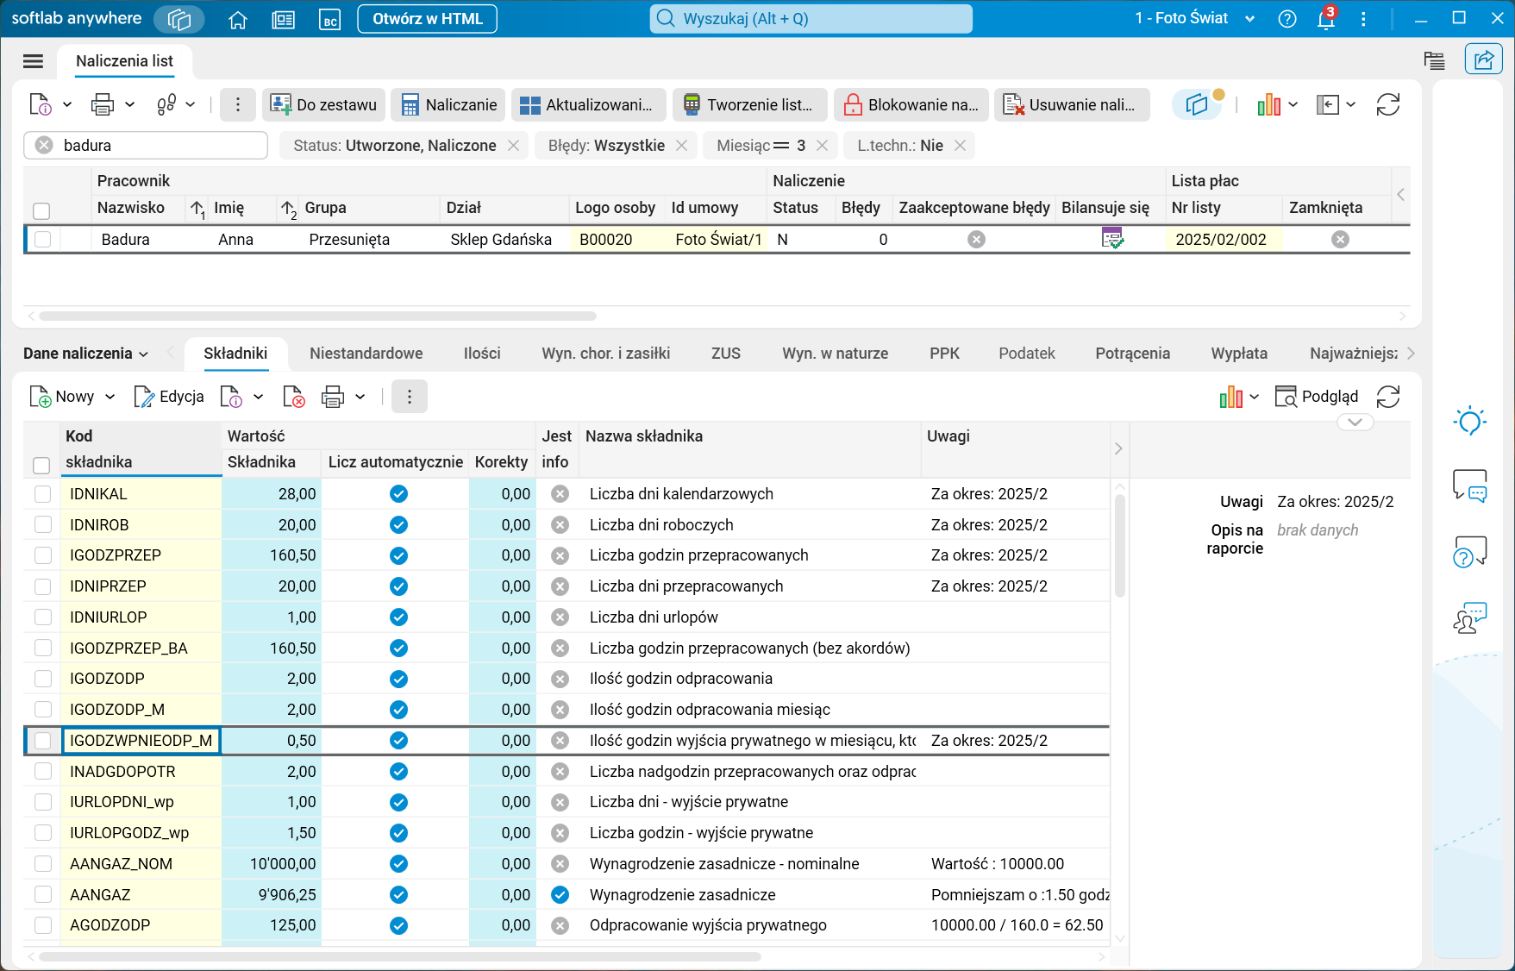This screenshot has width=1515, height=971.
Task: Open the lightbulb tips icon in sidebar
Action: coord(1469,421)
